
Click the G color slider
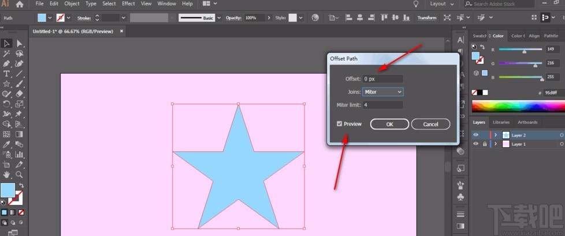point(521,63)
